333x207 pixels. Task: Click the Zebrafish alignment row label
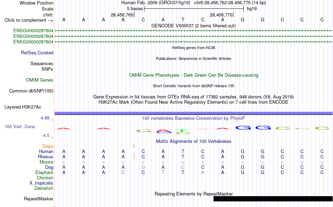pos(44,188)
